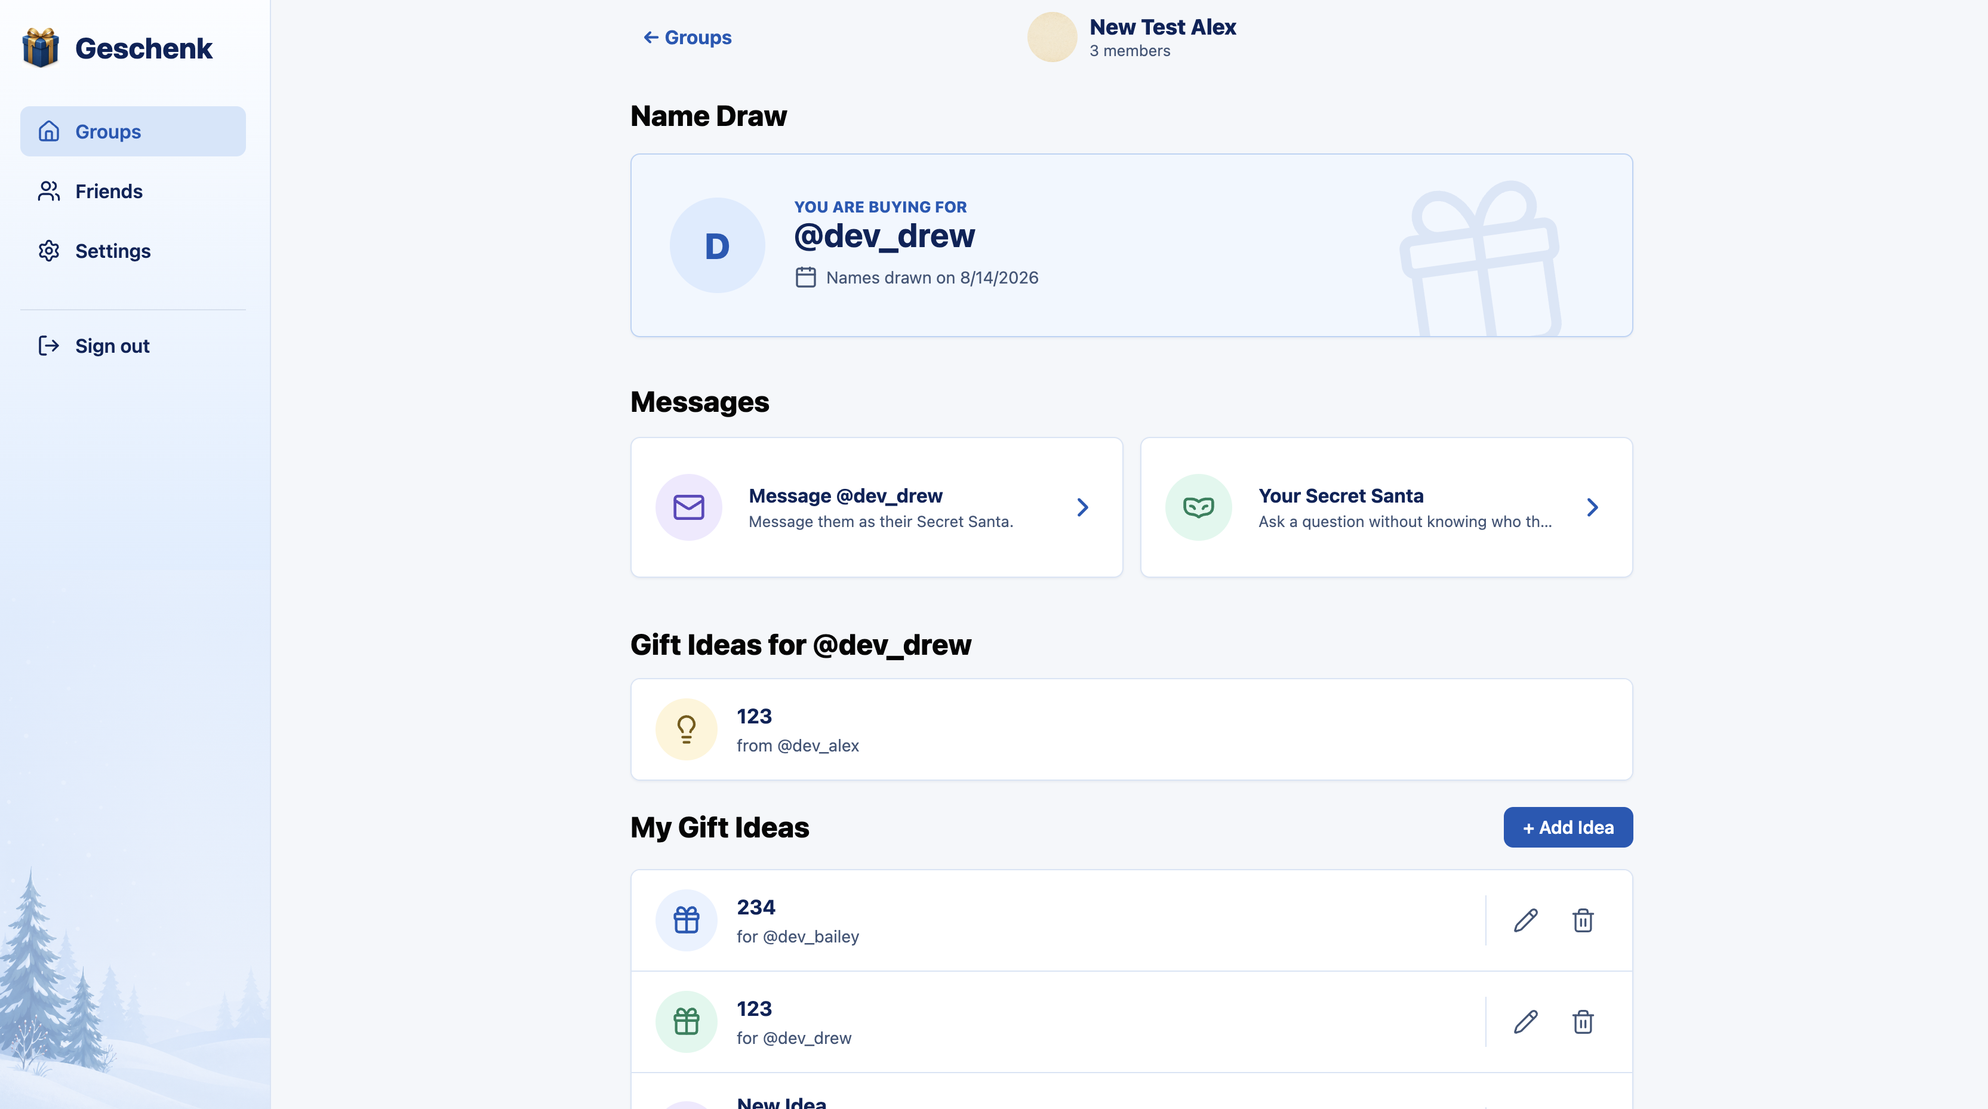Click the 'New Idea' row title
The image size is (1988, 1109).
click(x=781, y=1103)
